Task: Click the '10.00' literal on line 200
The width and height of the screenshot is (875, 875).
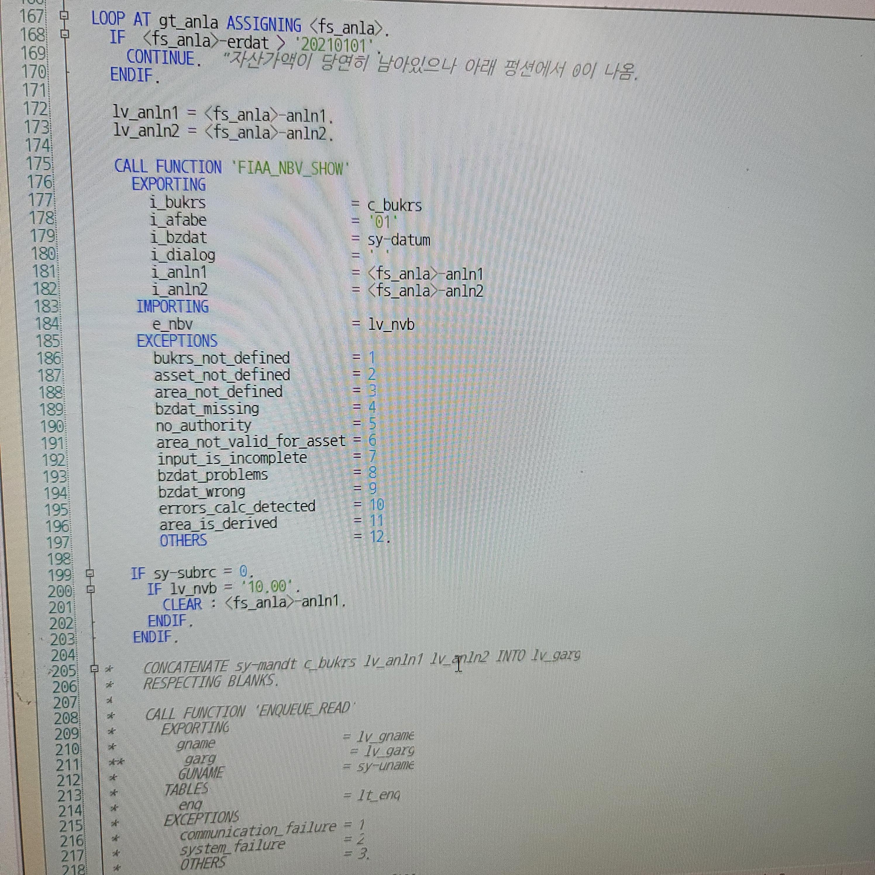Action: 268,587
